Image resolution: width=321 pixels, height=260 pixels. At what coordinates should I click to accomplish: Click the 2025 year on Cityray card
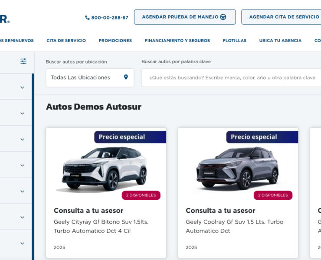(59, 247)
